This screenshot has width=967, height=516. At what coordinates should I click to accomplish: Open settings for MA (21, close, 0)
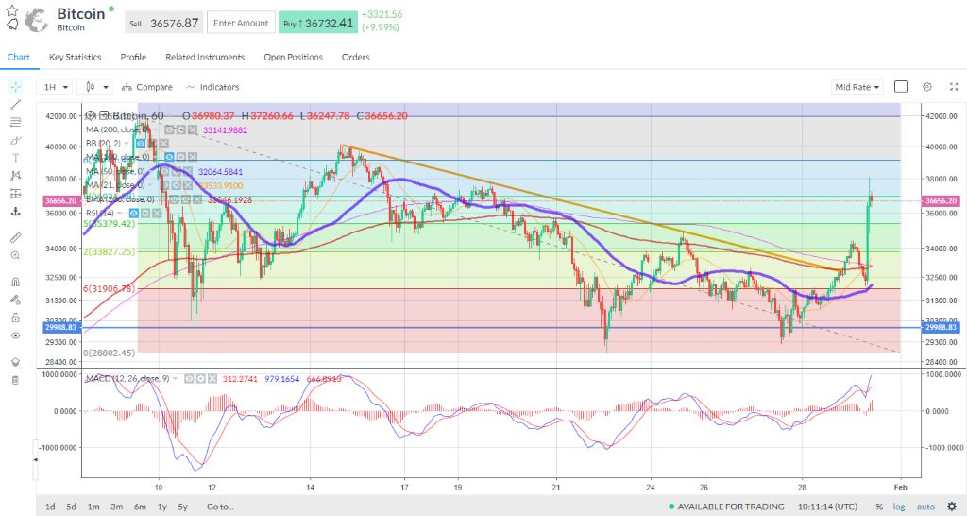coord(176,185)
